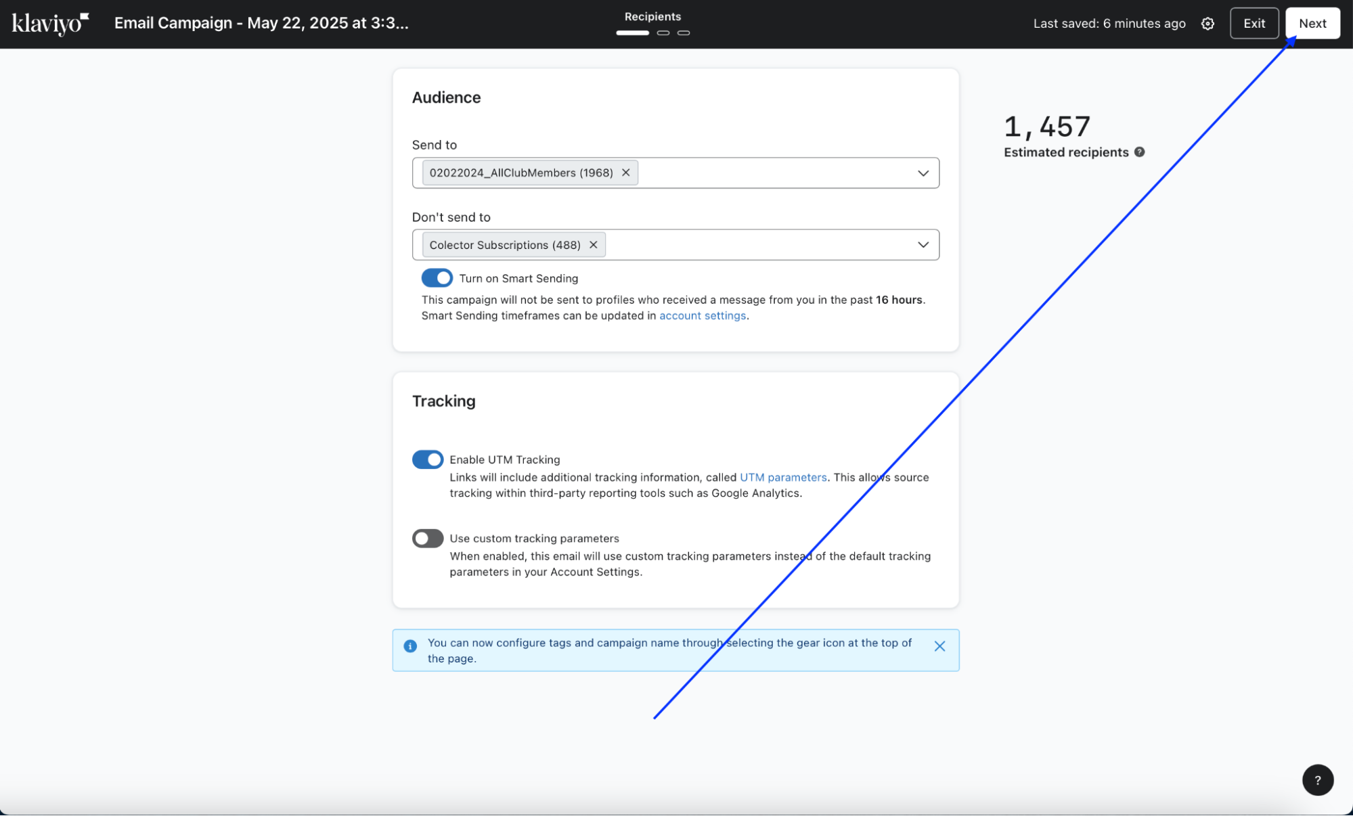Open the account settings link
The width and height of the screenshot is (1353, 816).
click(x=702, y=316)
